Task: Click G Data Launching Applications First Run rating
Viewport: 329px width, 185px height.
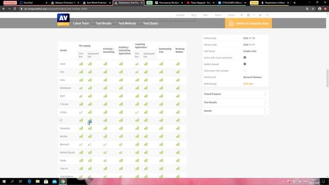Action: (x=137, y=112)
